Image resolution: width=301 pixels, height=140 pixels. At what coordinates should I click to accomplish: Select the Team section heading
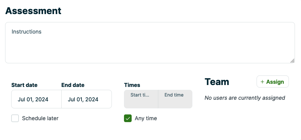[217, 82]
